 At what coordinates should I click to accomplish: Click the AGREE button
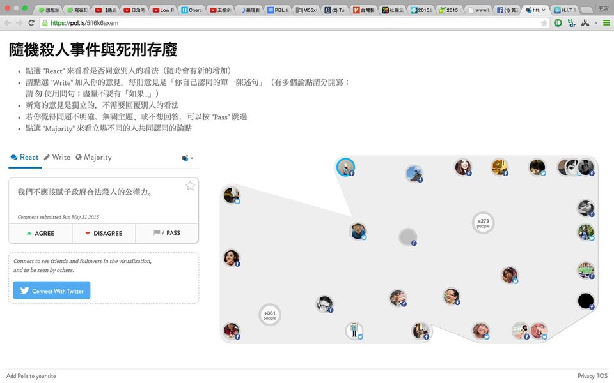(x=40, y=233)
